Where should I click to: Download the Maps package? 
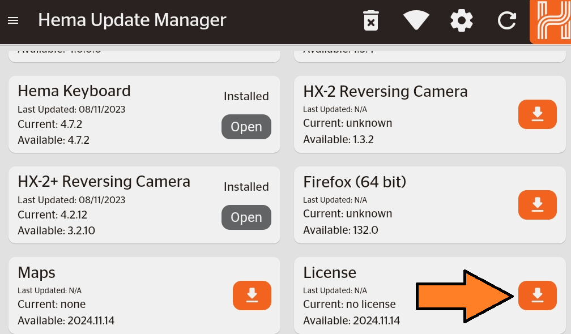(x=252, y=296)
